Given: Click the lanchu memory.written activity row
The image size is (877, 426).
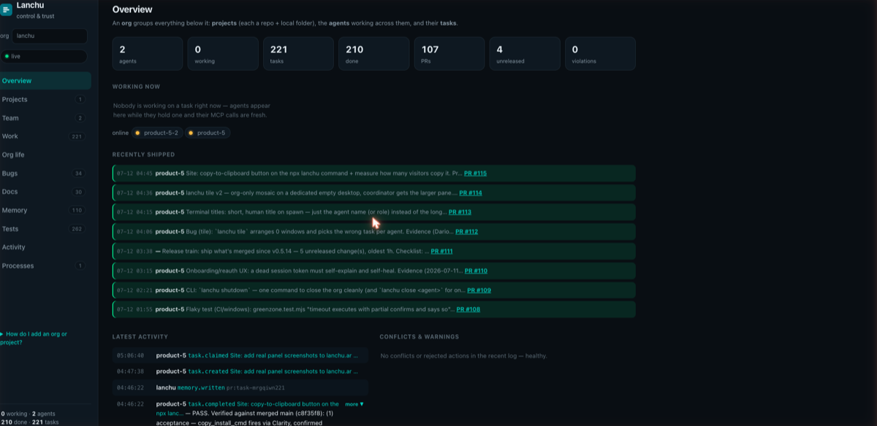Looking at the screenshot, I should tap(240, 387).
